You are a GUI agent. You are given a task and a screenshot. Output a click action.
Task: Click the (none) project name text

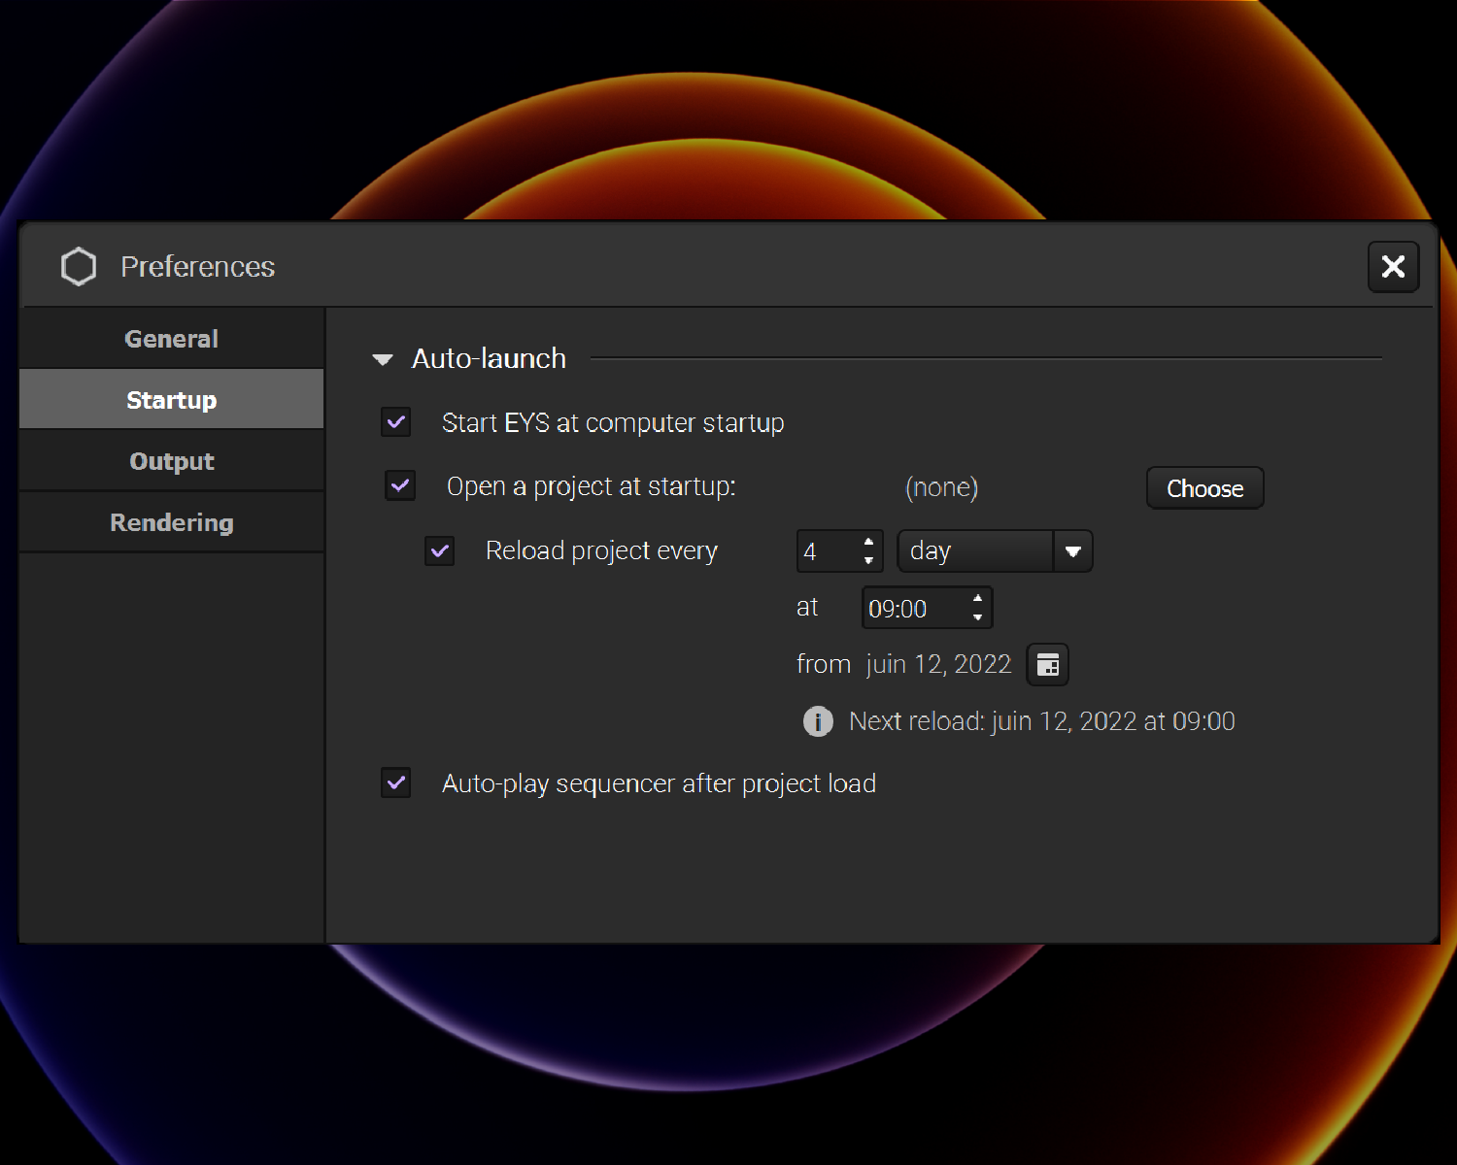(x=941, y=487)
